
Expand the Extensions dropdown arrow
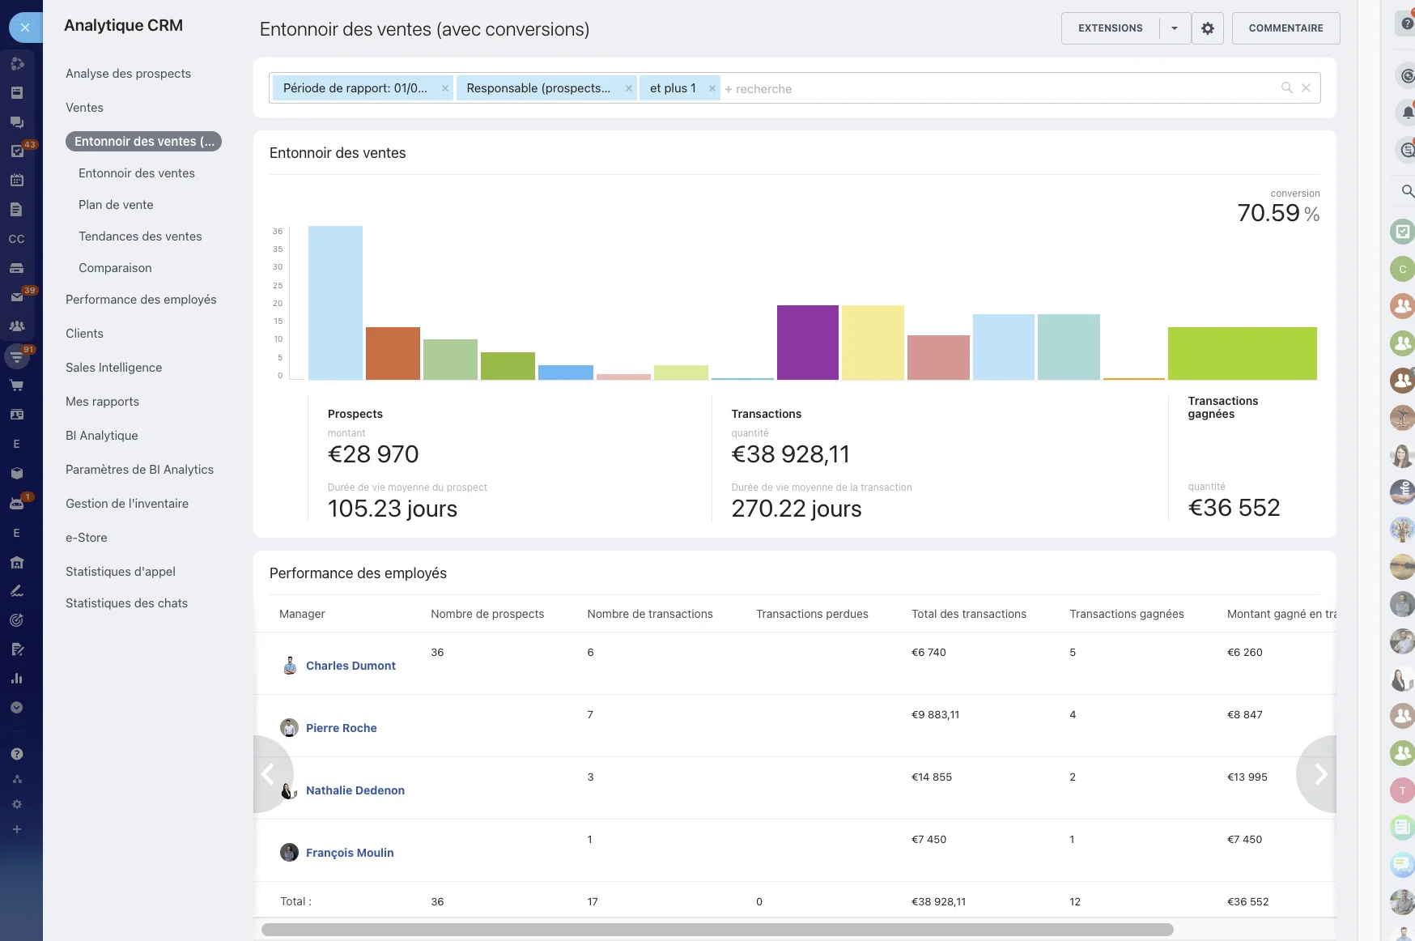coord(1174,28)
